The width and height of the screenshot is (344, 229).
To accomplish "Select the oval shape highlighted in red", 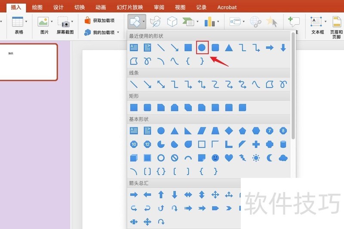I will [x=202, y=48].
